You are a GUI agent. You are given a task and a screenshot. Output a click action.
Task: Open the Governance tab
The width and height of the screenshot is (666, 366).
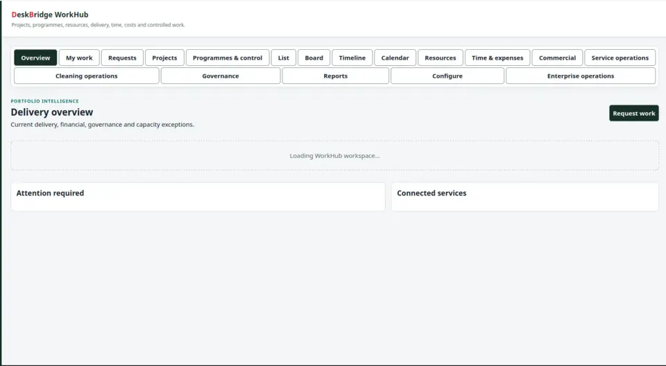click(x=221, y=76)
